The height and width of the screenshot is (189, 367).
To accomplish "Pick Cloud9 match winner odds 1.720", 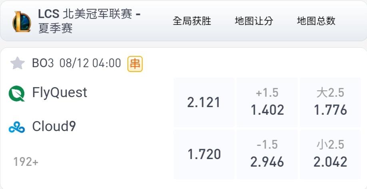I will pyautogui.click(x=204, y=154).
